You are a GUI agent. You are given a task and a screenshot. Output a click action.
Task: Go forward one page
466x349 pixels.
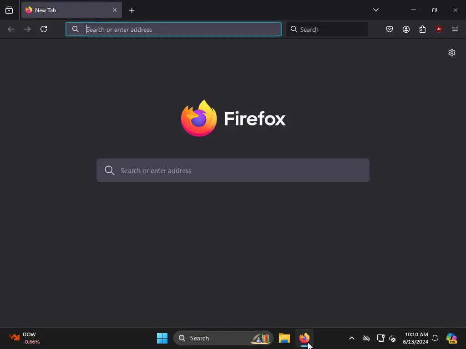[x=27, y=29]
